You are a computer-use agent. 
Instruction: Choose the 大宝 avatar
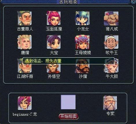point(54,42)
